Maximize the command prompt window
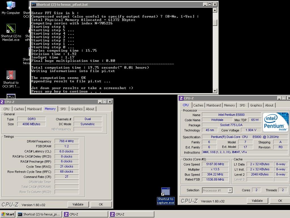Viewport: 290px width, 218px height. click(210, 5)
